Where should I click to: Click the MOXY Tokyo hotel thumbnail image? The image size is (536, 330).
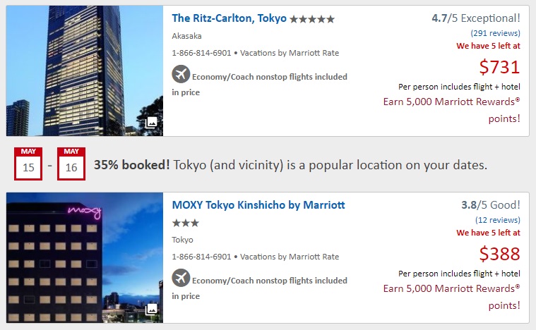(x=84, y=257)
